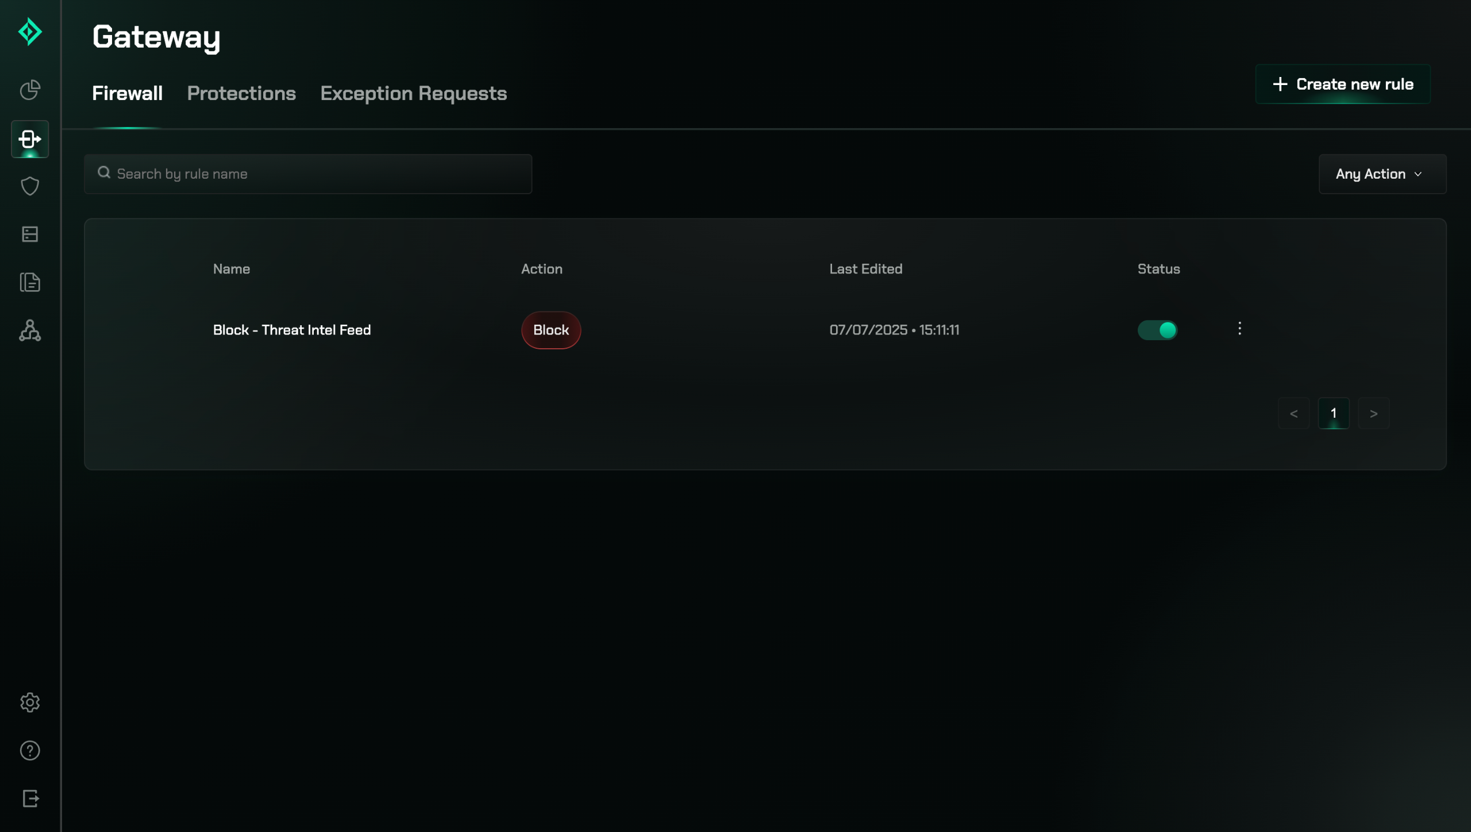The width and height of the screenshot is (1471, 832).
Task: Open settings gear icon
Action: 30,702
